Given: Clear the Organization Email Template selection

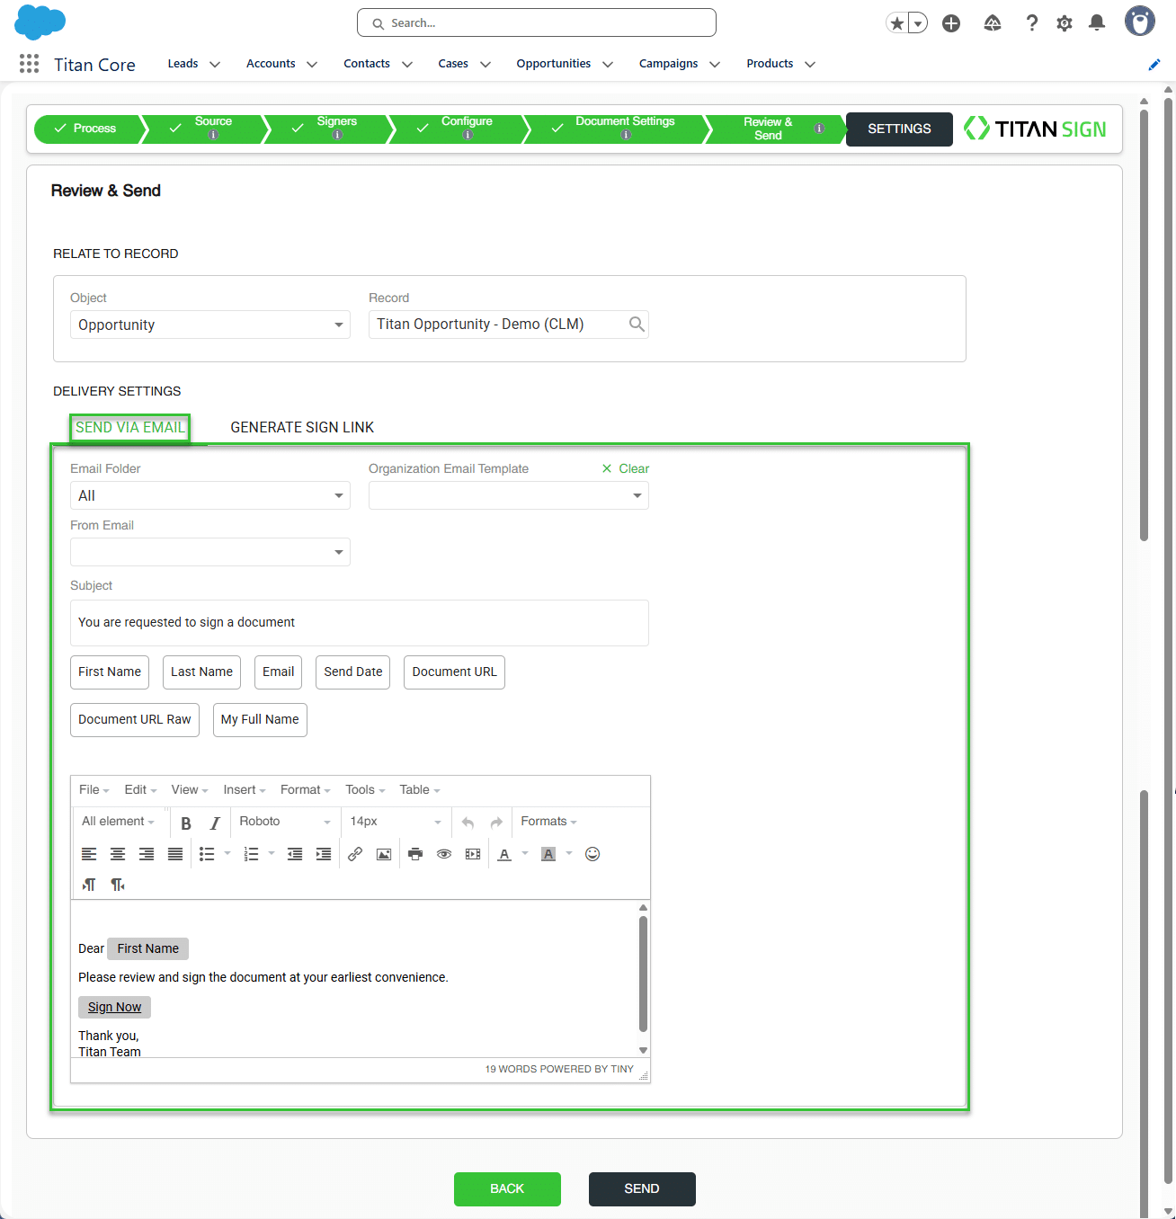Looking at the screenshot, I should click(625, 468).
